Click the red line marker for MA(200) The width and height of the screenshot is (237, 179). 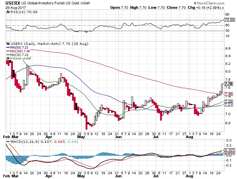coord(8,51)
